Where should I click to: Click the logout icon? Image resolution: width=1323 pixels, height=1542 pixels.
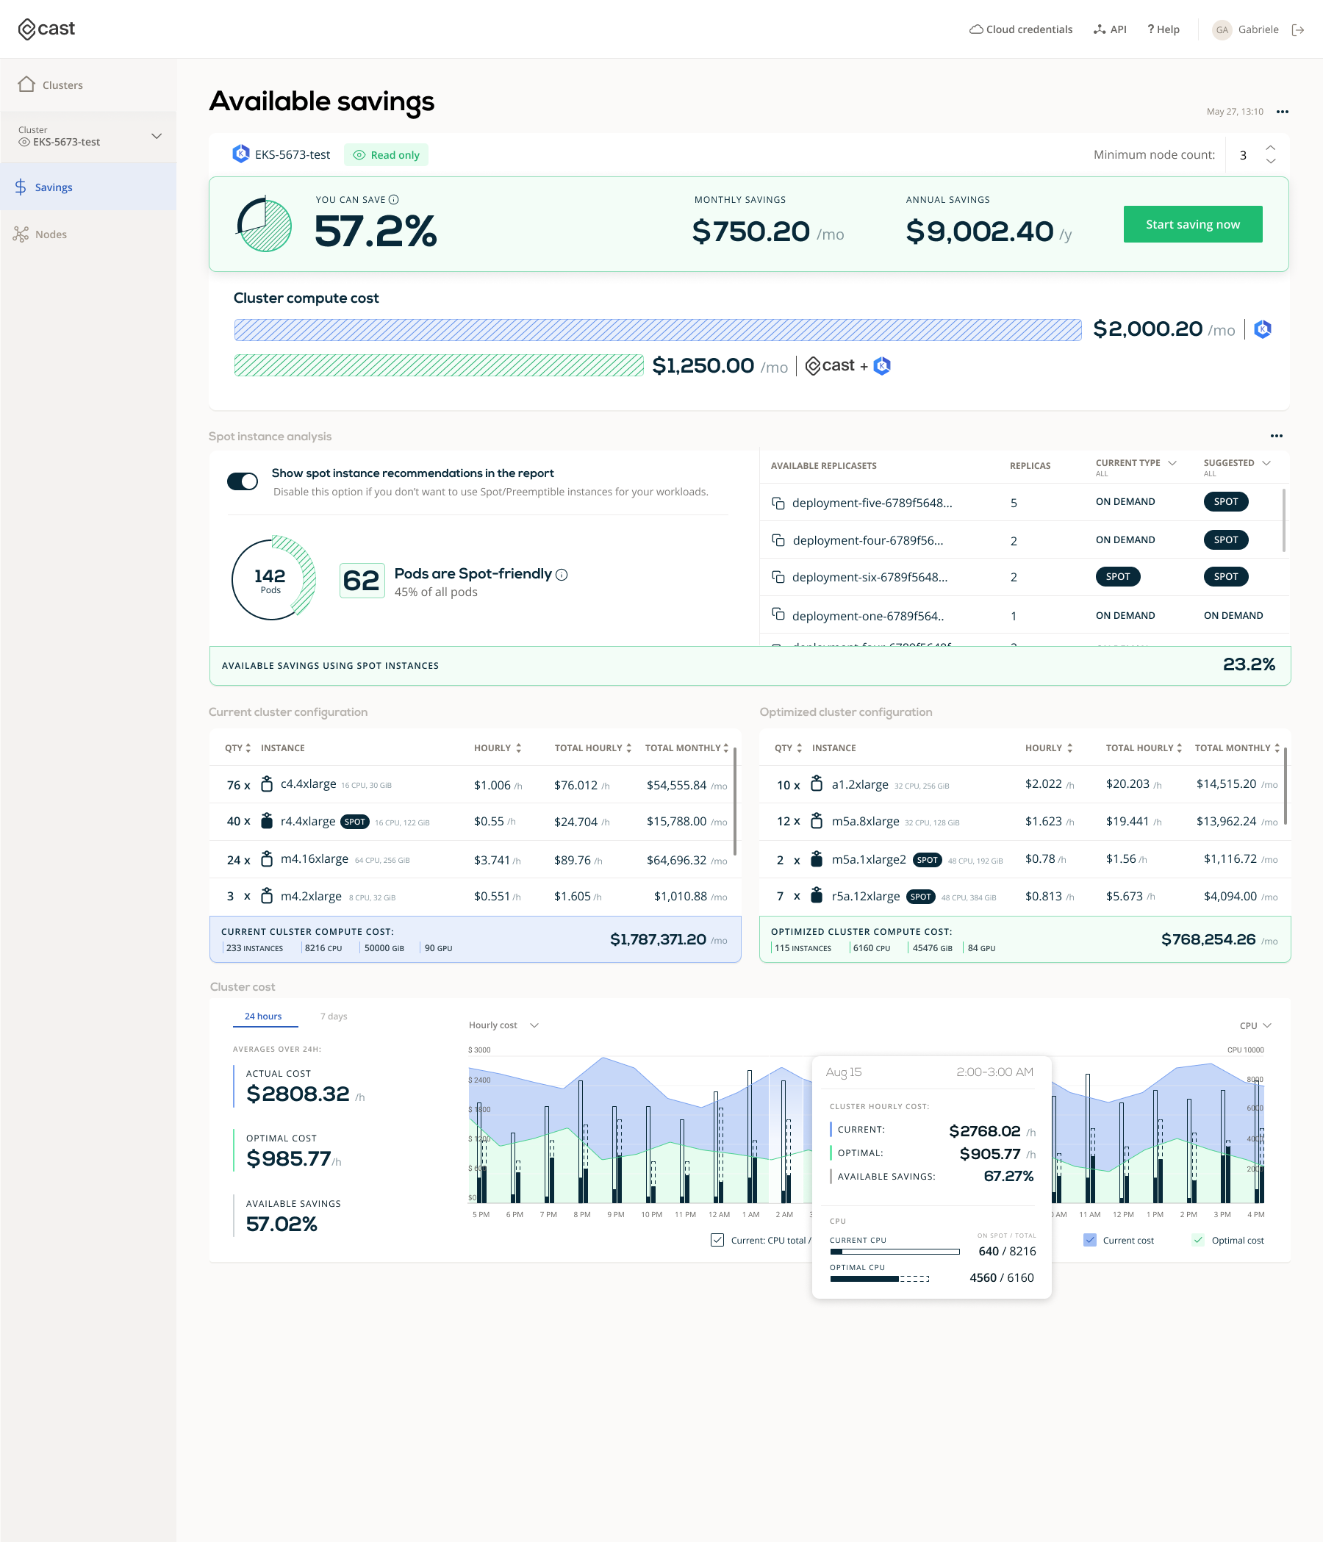(x=1298, y=30)
